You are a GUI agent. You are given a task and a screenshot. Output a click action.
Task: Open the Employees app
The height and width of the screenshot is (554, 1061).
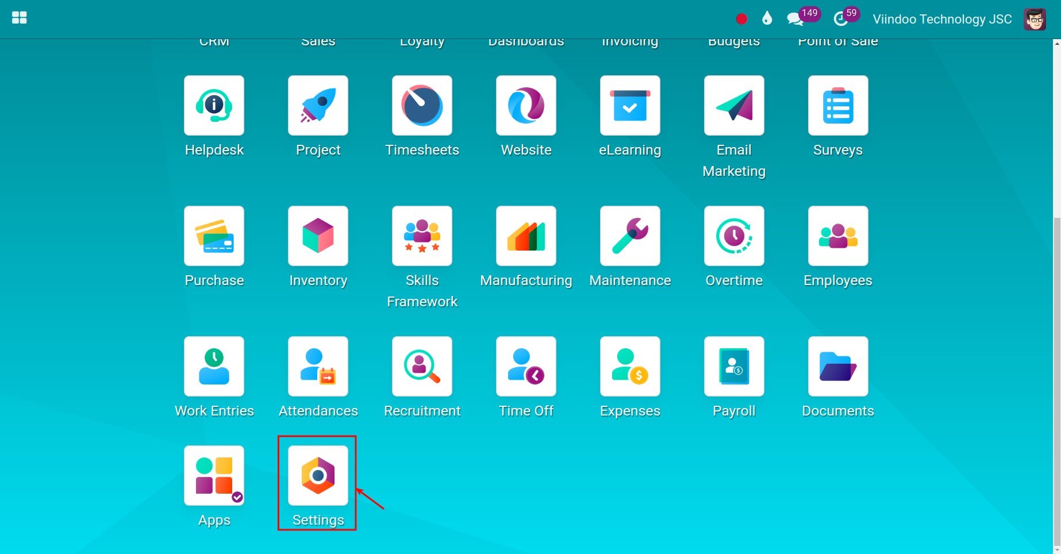pos(838,236)
